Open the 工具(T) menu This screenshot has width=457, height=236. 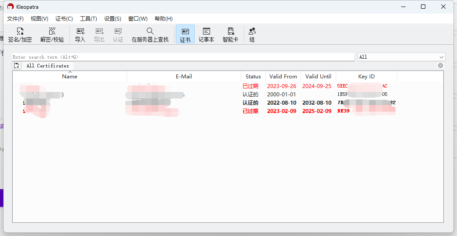(x=88, y=19)
